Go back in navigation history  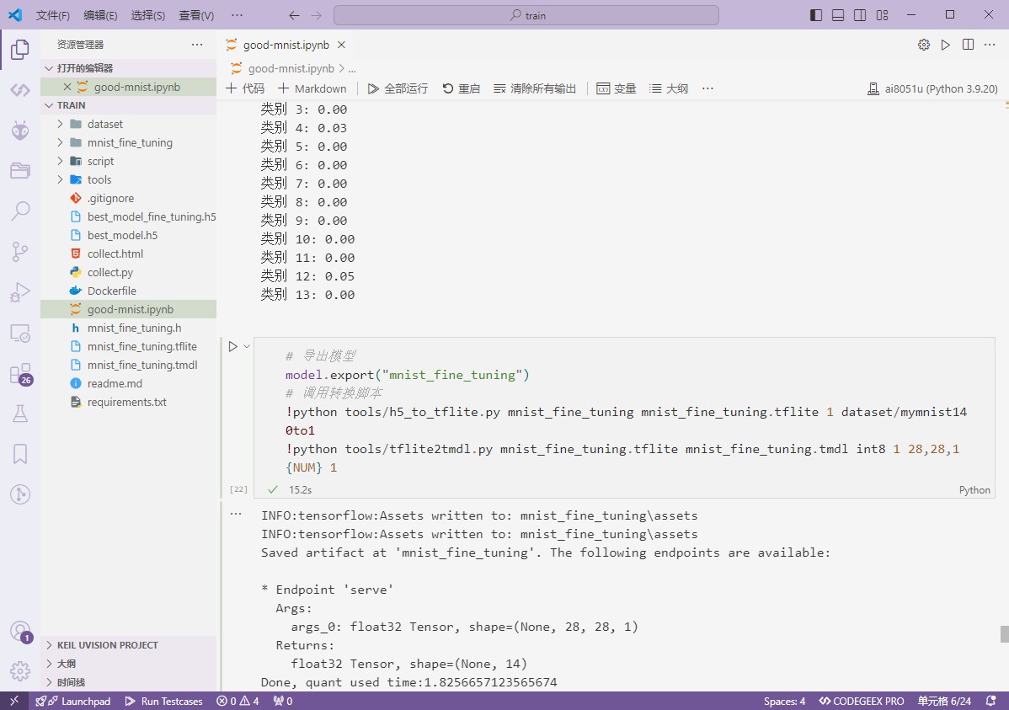pos(294,15)
